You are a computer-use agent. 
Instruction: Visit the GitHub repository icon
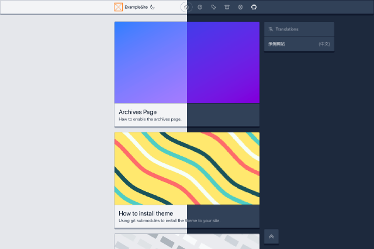click(x=254, y=7)
